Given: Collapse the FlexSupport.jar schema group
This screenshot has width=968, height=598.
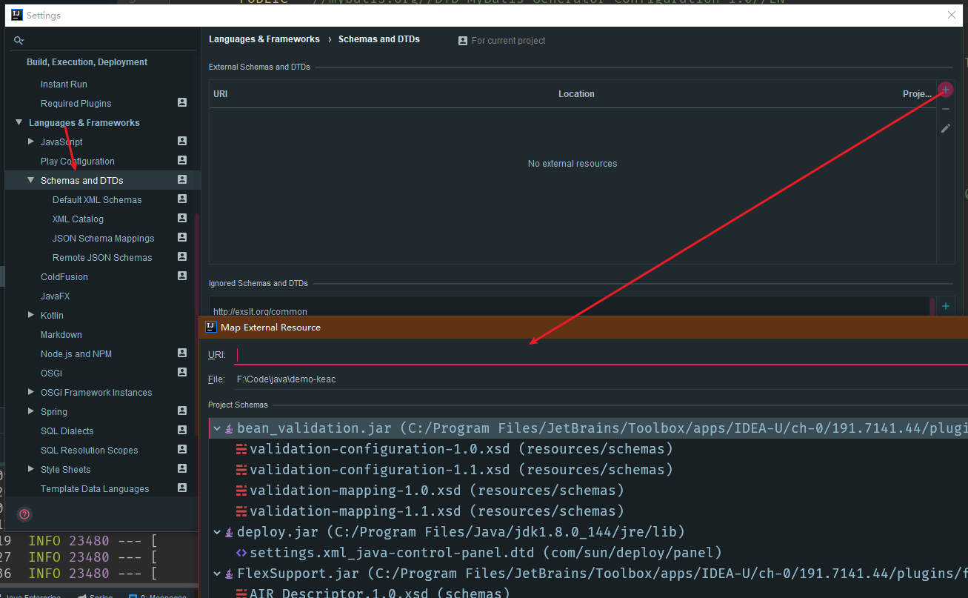Looking at the screenshot, I should tap(217, 574).
